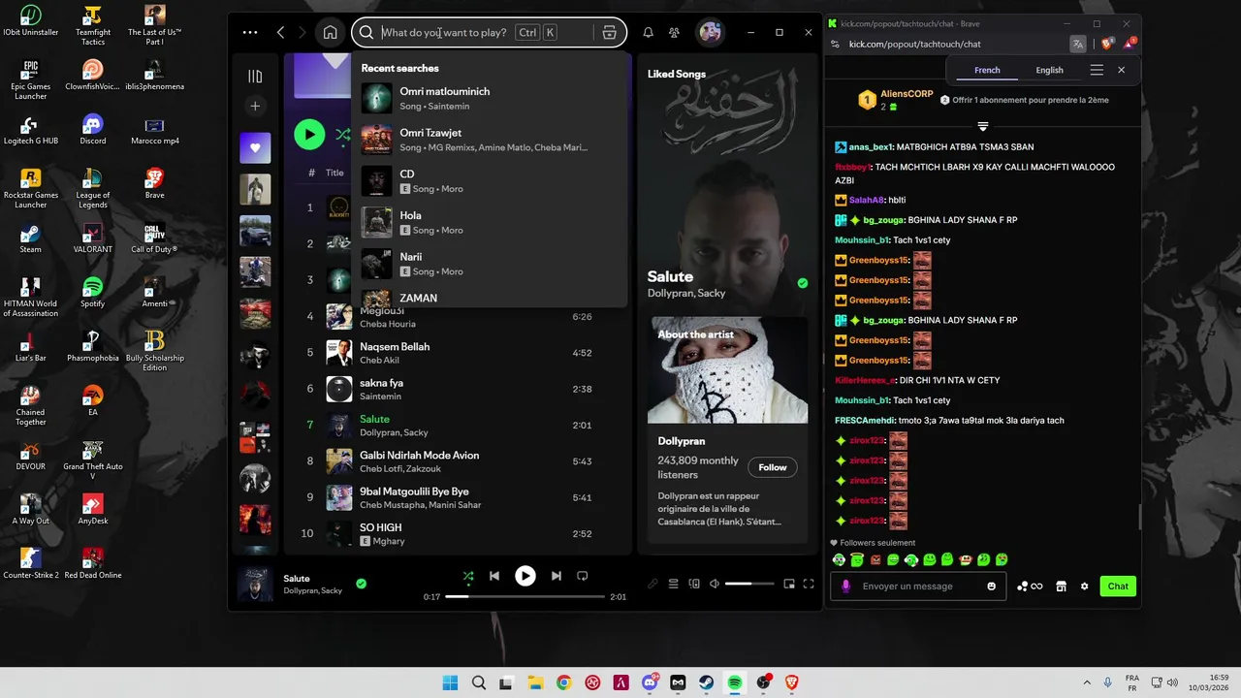Viewport: 1241px width, 698px height.
Task: Collapse Your Library sidebar icon
Action: [255, 76]
